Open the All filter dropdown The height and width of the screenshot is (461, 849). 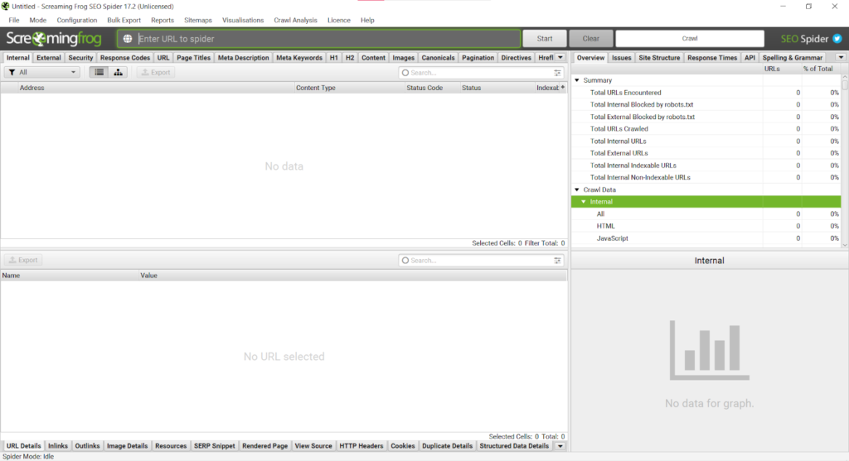42,72
